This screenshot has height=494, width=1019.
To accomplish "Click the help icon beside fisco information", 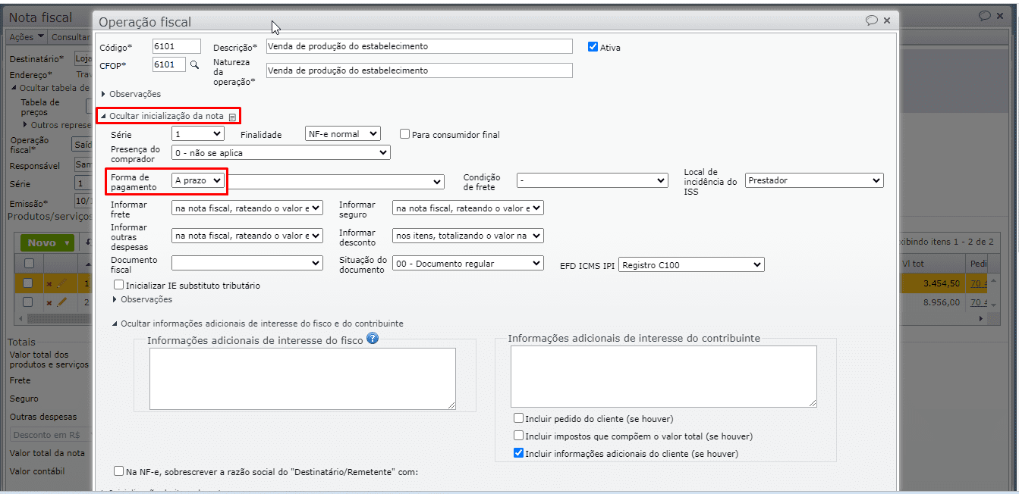I will pos(373,339).
